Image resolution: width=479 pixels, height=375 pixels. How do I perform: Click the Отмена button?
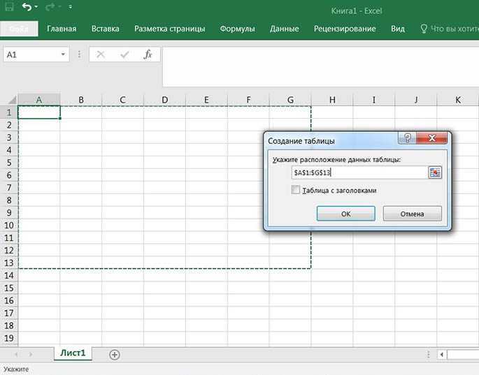pos(412,214)
